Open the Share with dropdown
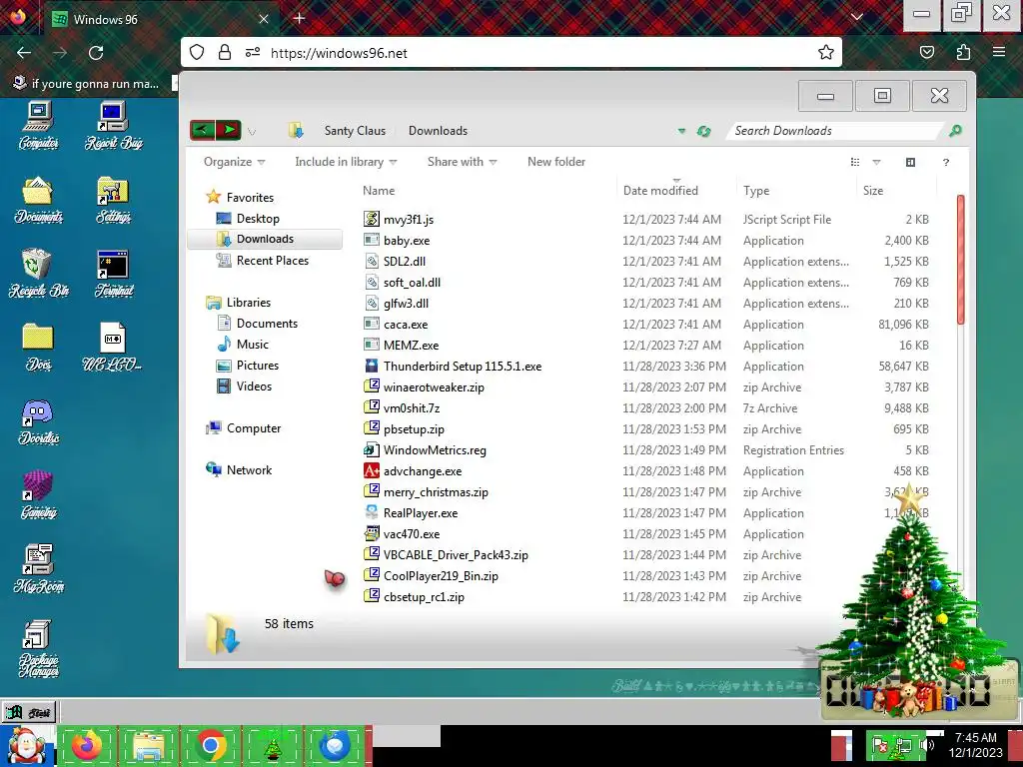The image size is (1023, 767). tap(462, 162)
